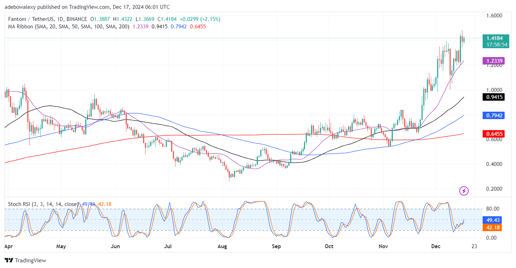
Task: Click the purple lightning bolt icon
Action: point(464,191)
